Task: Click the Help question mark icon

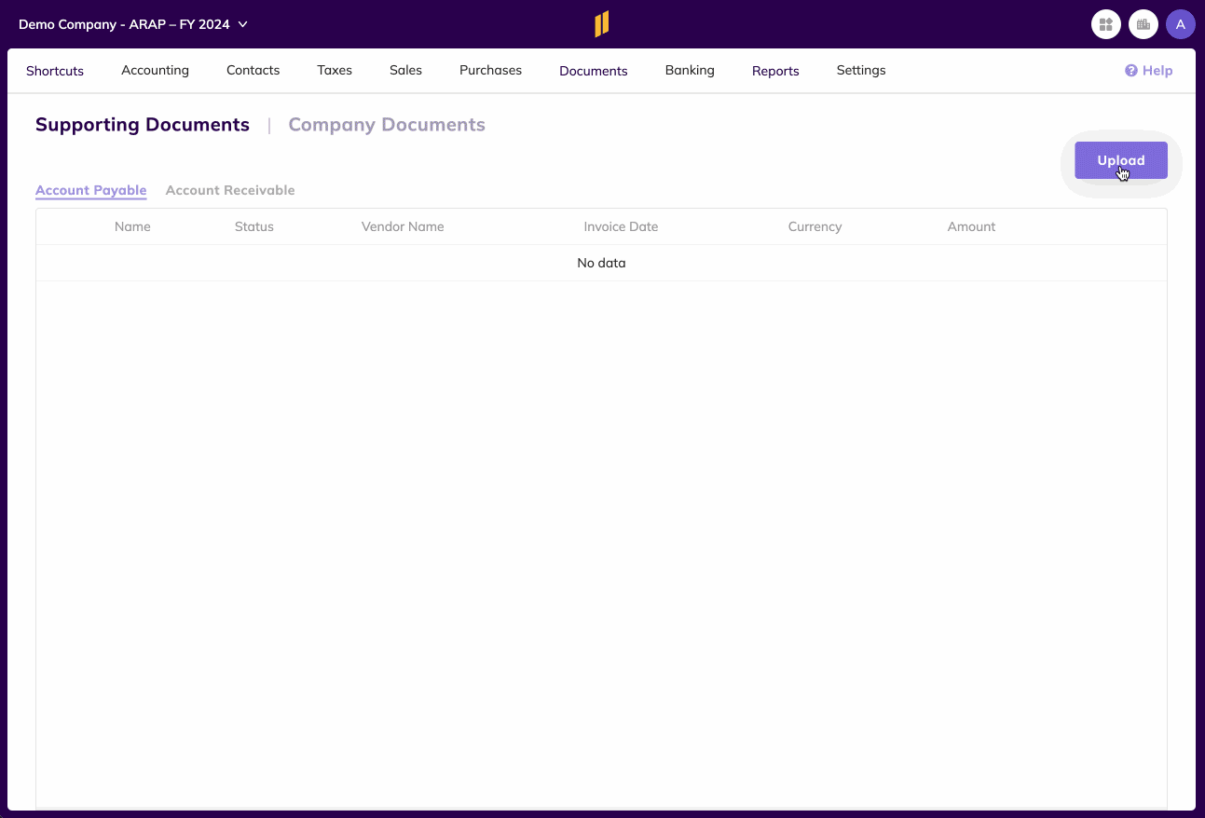Action: pyautogui.click(x=1130, y=70)
